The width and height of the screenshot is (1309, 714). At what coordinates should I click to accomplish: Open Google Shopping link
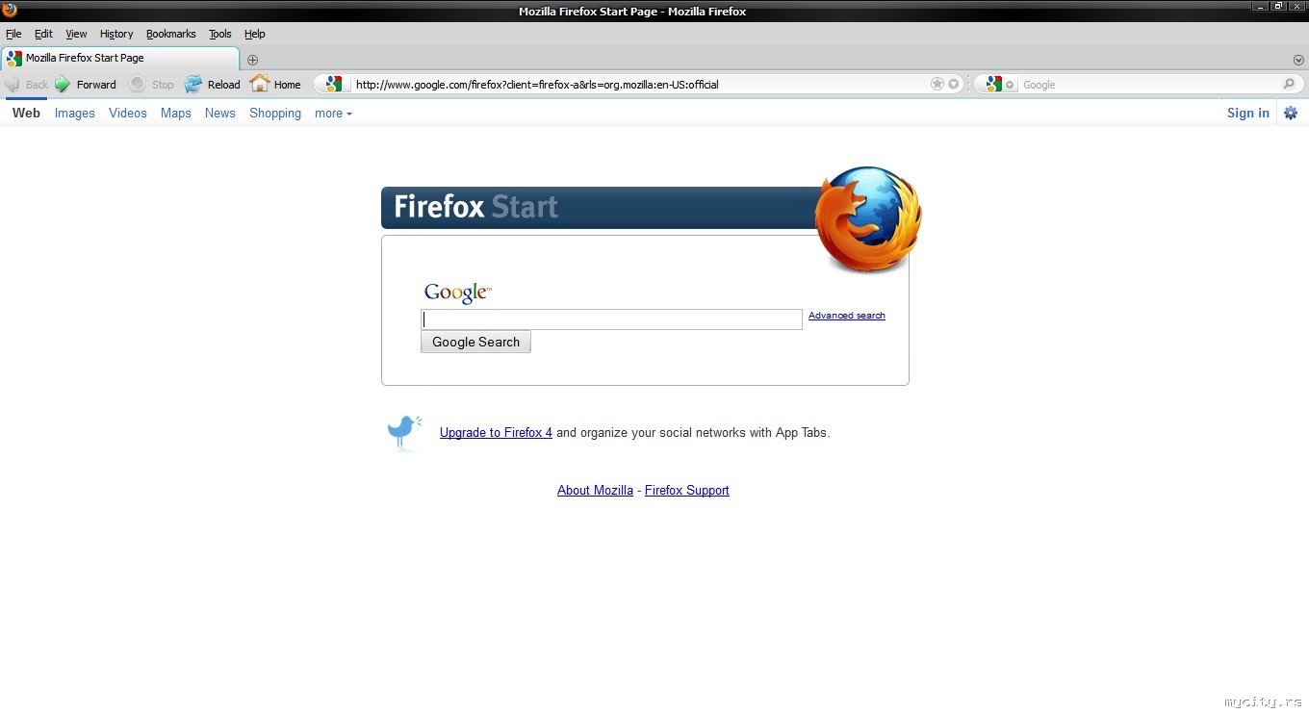pos(275,113)
